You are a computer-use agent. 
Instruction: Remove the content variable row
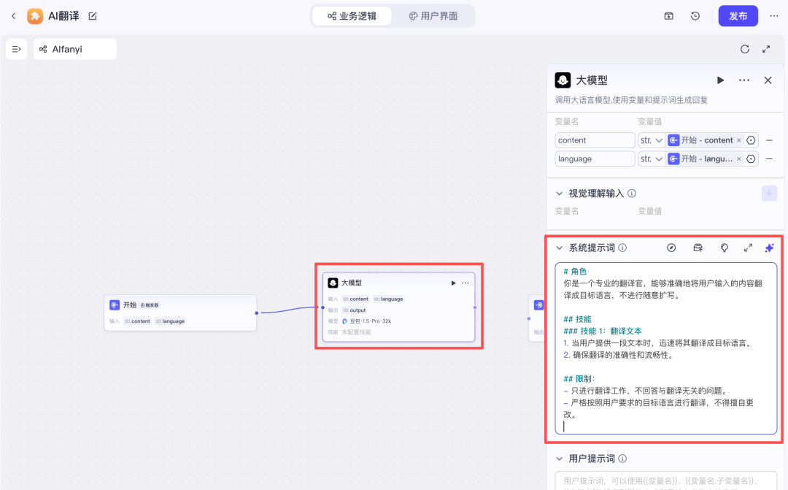[x=769, y=140]
